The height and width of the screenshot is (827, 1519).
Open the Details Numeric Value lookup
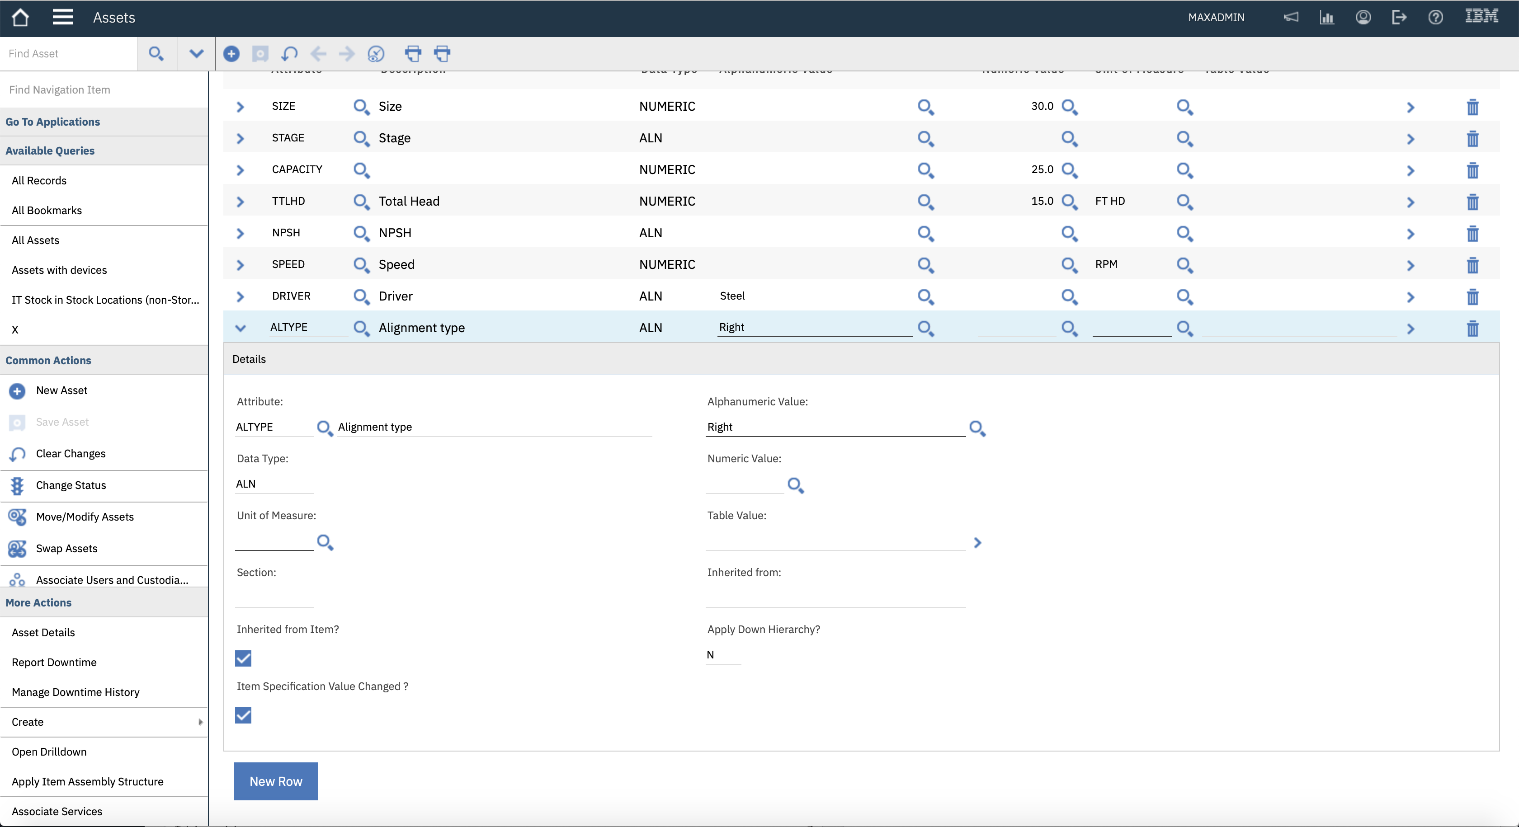tap(796, 485)
